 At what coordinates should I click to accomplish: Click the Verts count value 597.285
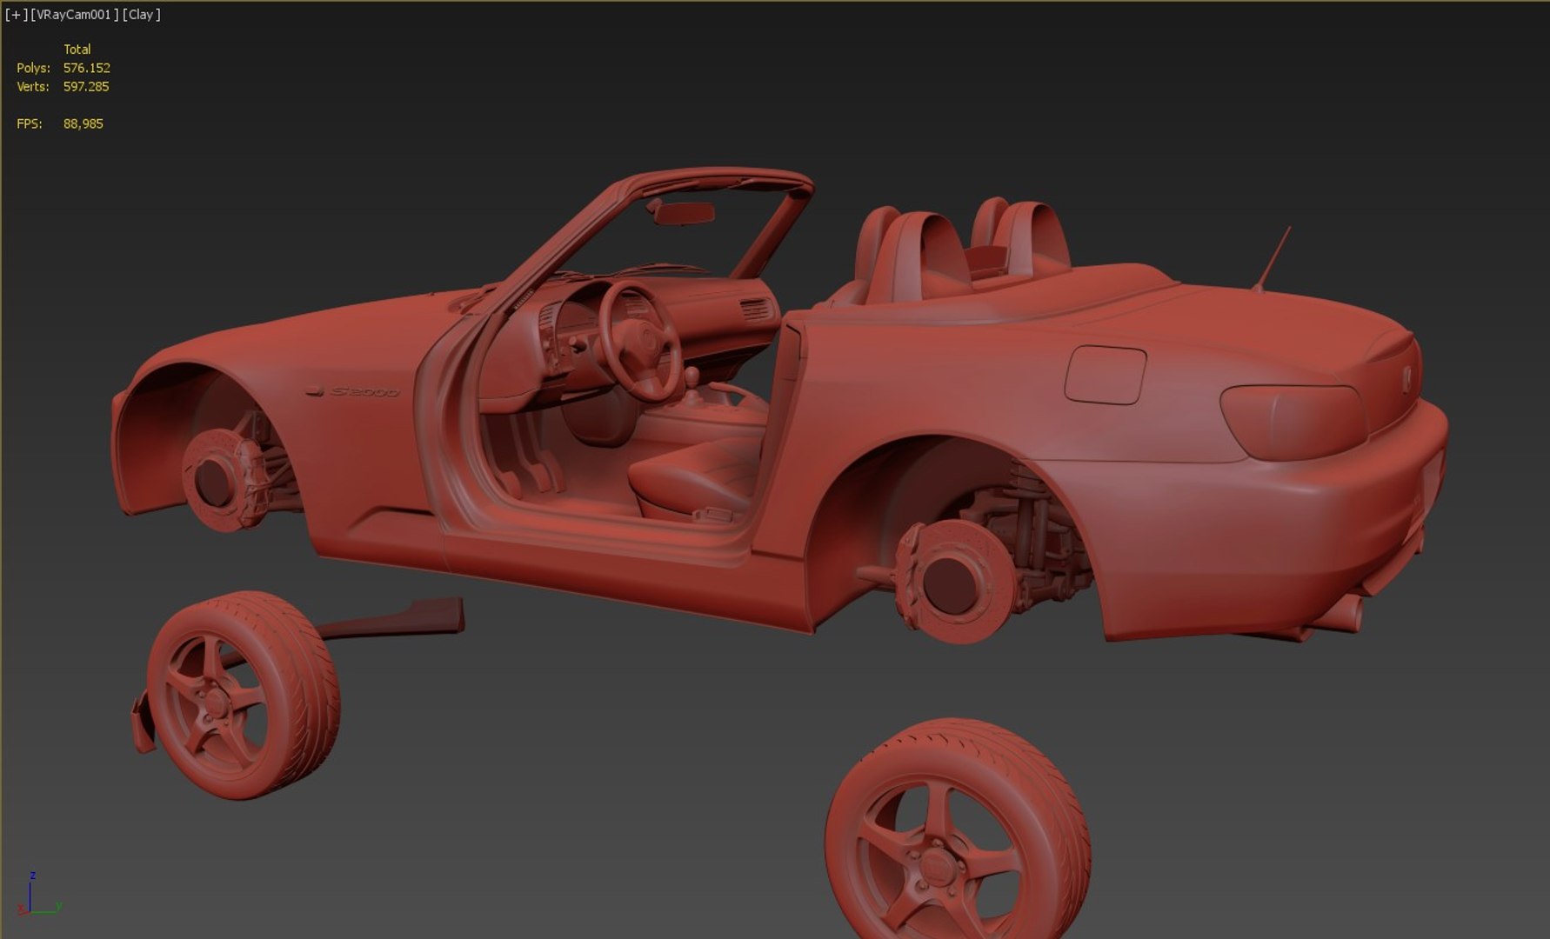pyautogui.click(x=86, y=87)
